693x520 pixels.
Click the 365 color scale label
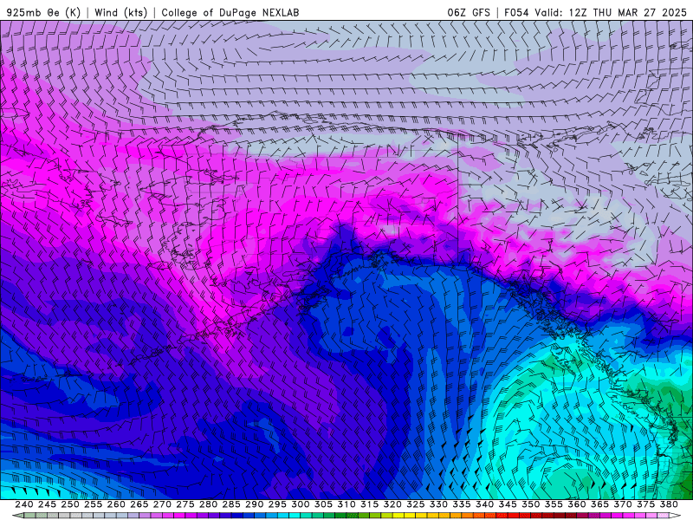(599, 504)
